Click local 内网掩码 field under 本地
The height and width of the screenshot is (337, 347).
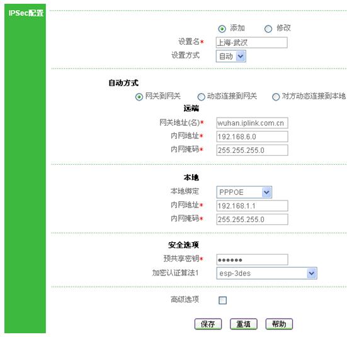point(252,219)
